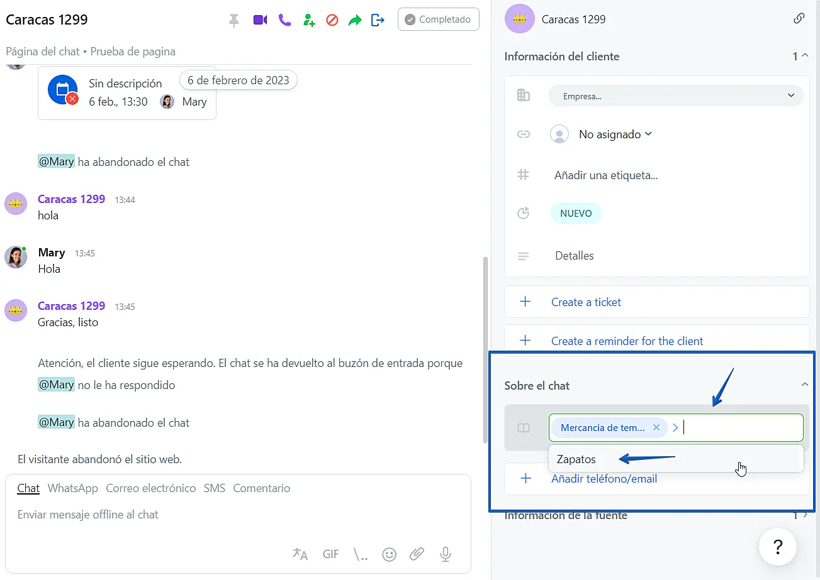Copy client link with the chain icon
Image resolution: width=820 pixels, height=580 pixels.
point(799,18)
